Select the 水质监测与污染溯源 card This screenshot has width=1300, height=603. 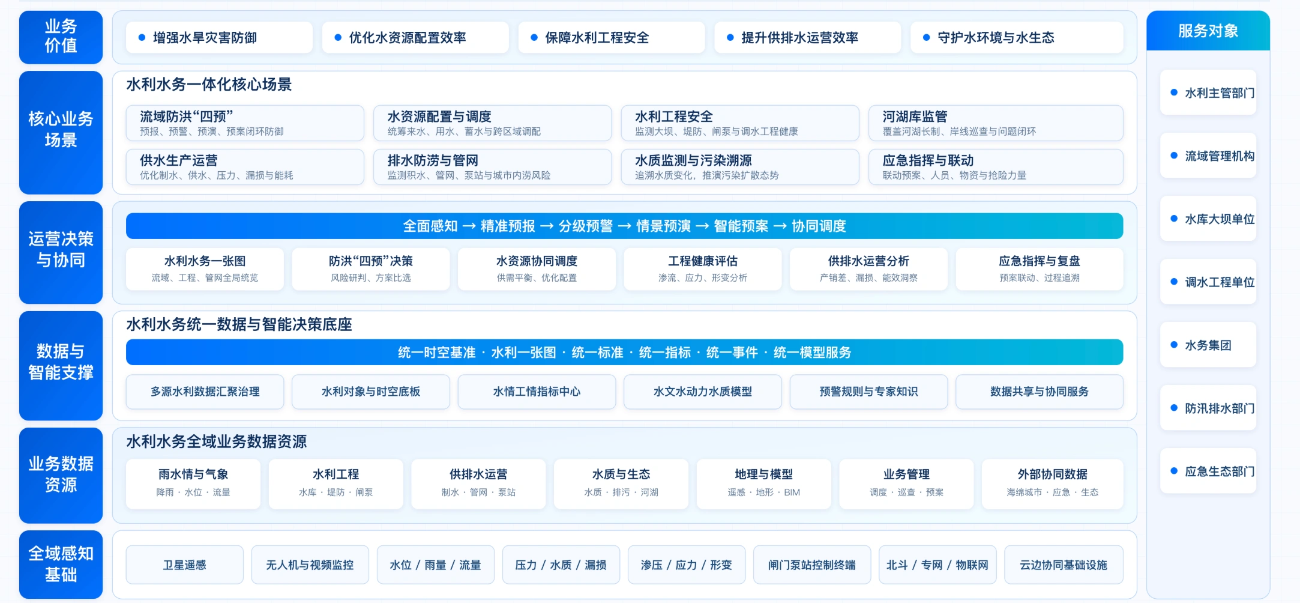pos(740,167)
